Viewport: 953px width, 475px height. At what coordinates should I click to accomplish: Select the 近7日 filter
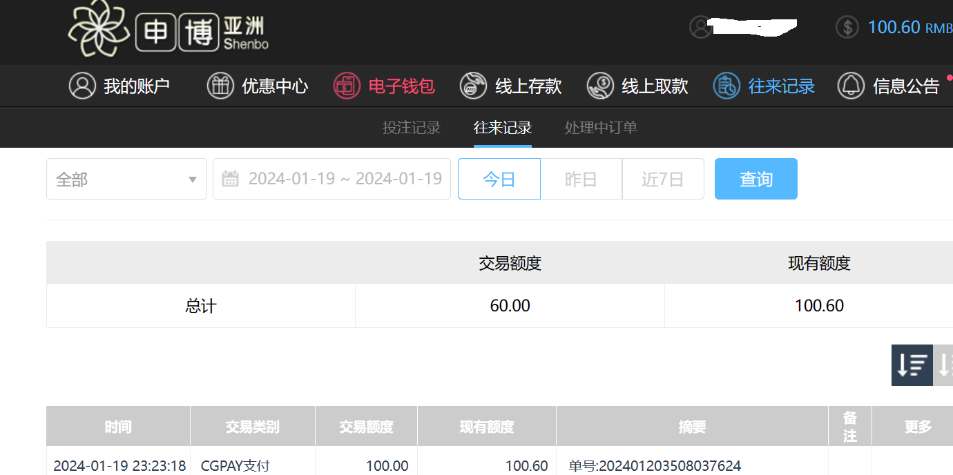point(663,179)
